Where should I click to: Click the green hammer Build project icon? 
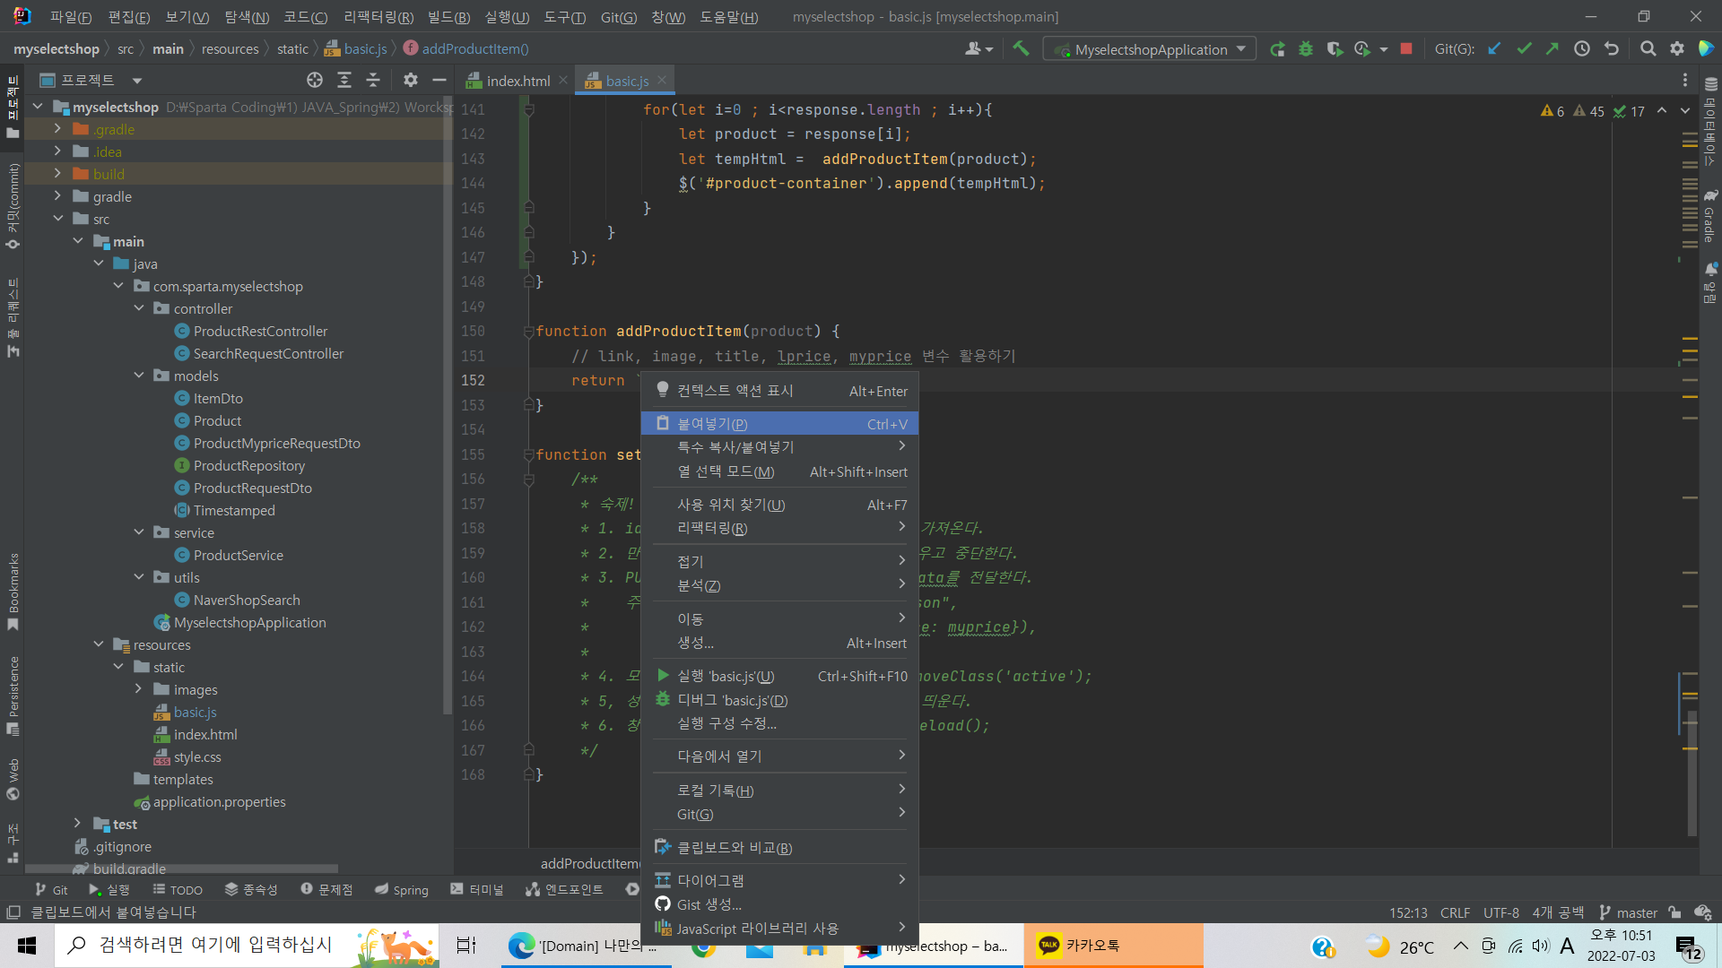click(1021, 49)
